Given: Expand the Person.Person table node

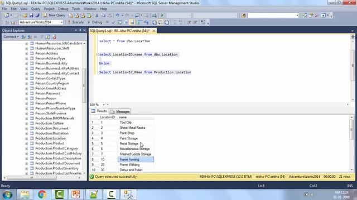Looking at the screenshot, I should (x=27, y=98).
